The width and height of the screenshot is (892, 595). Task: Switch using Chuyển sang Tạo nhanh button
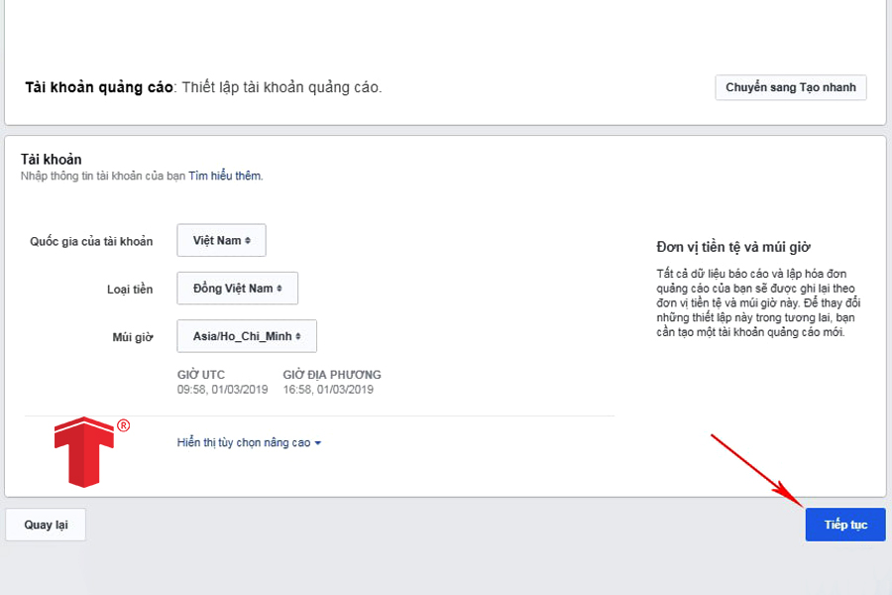[790, 87]
